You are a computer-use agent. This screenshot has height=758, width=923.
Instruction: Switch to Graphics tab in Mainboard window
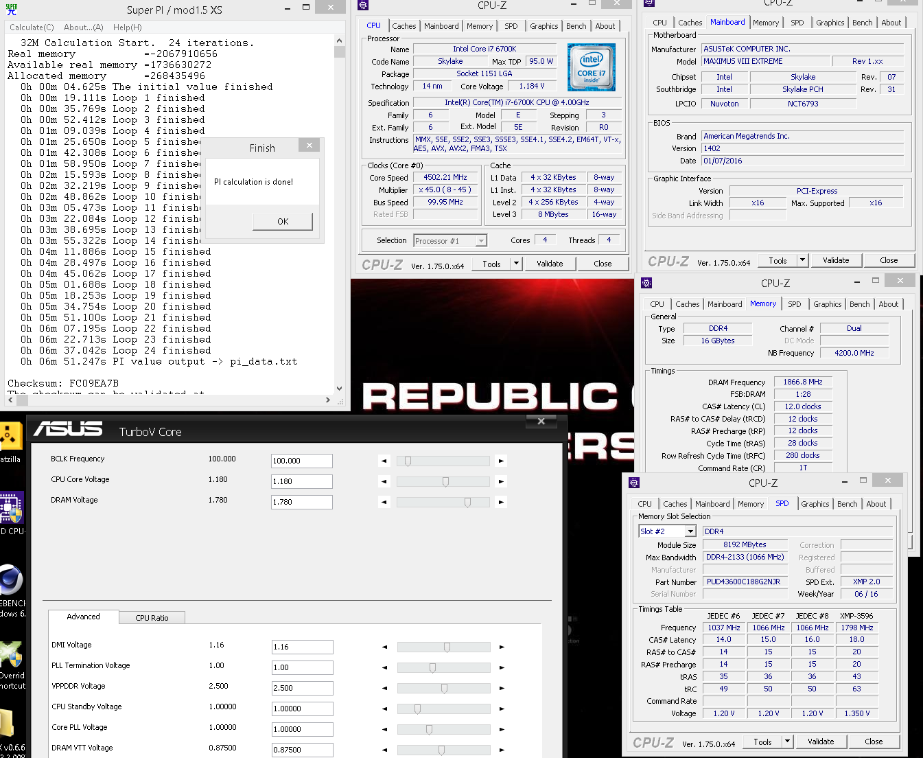[x=830, y=23]
